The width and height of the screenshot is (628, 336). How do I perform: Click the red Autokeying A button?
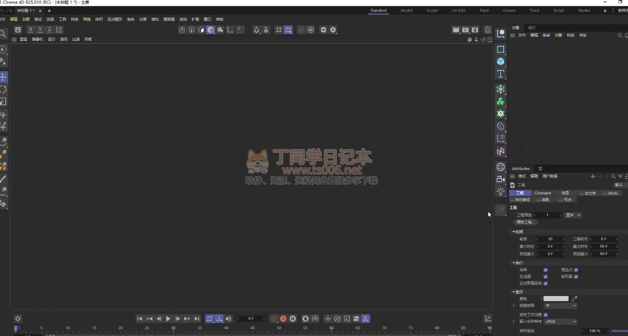tap(283, 319)
